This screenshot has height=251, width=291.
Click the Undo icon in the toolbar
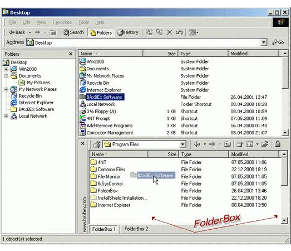179,32
